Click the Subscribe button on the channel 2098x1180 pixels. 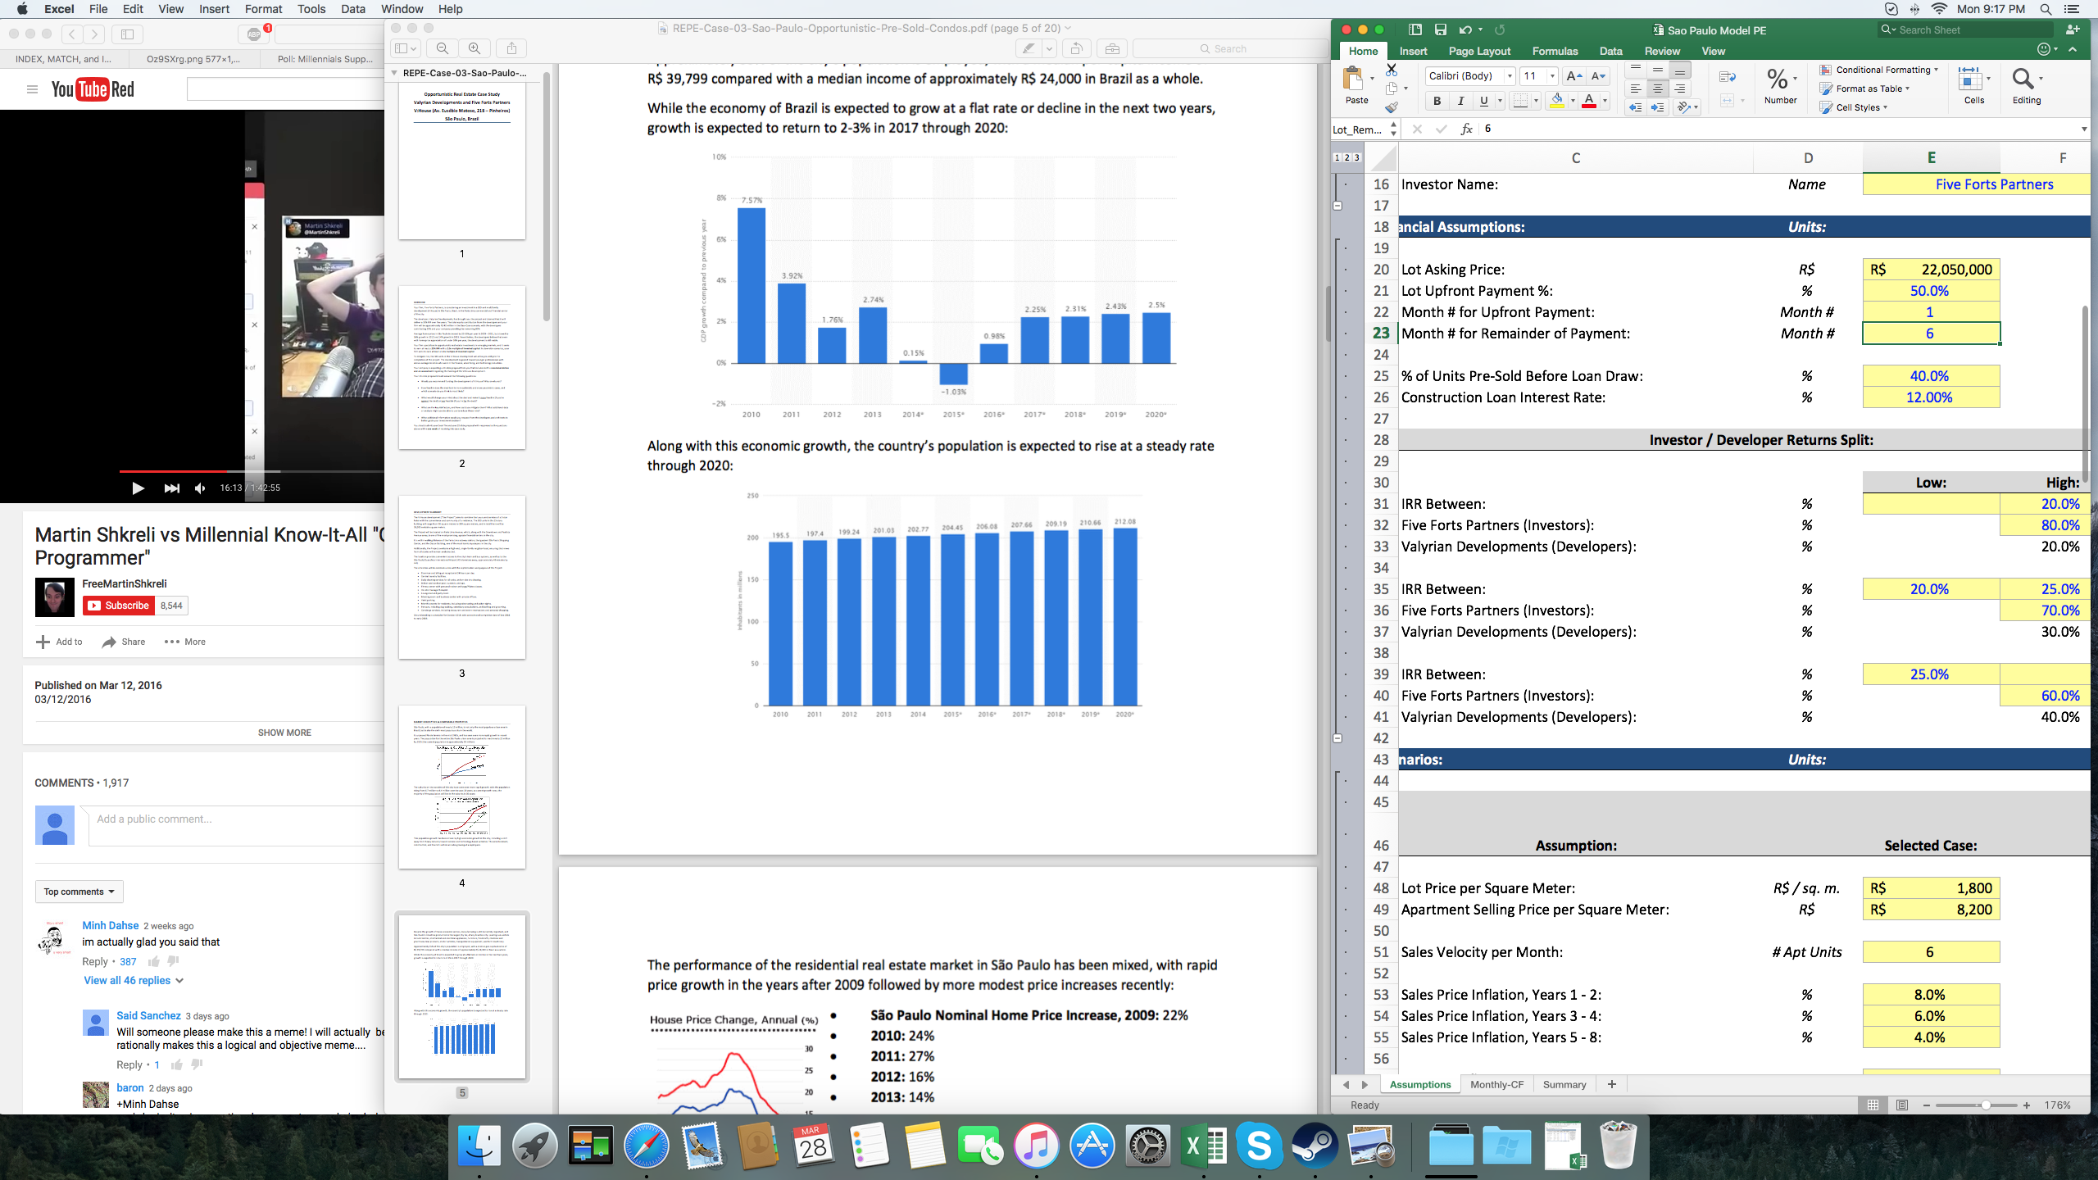pos(120,606)
